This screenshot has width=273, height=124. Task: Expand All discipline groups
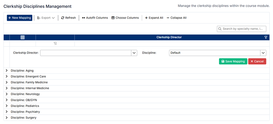pyautogui.click(x=154, y=18)
